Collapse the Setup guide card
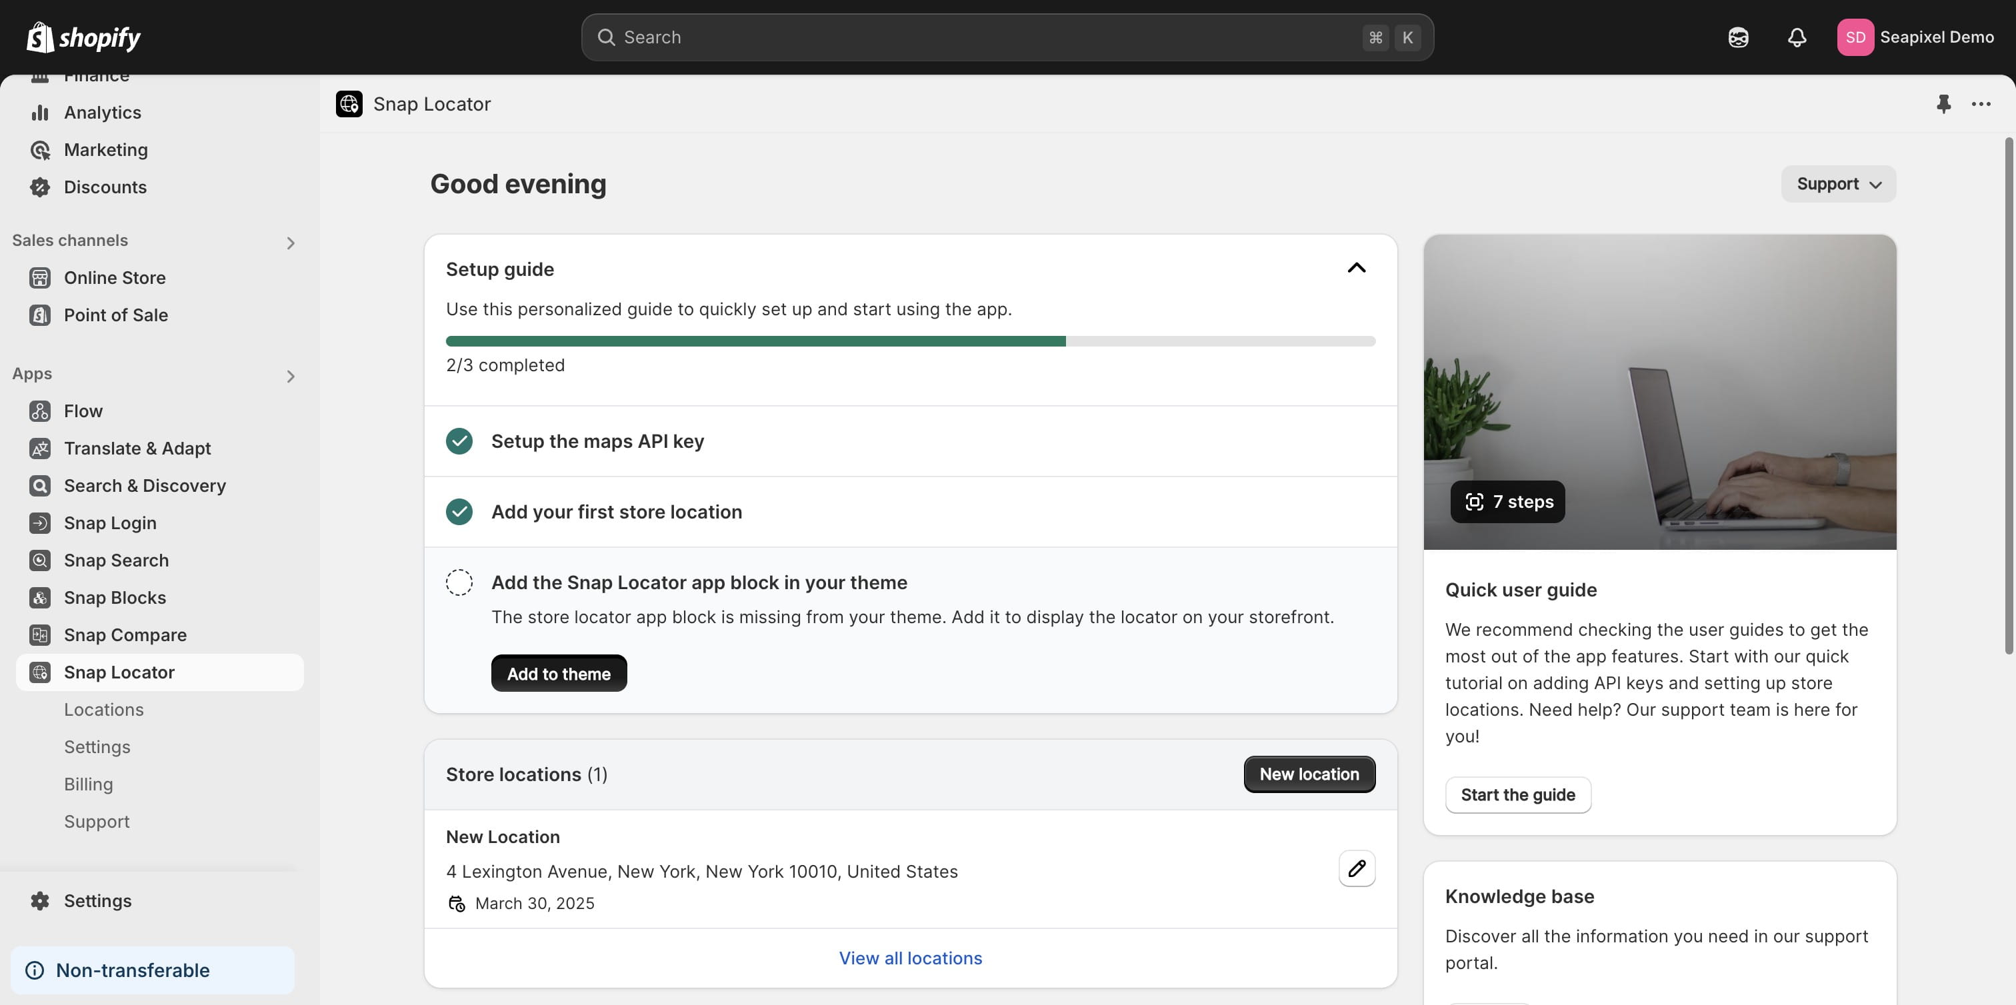Screen dimensions: 2016x1005 click(x=1356, y=269)
